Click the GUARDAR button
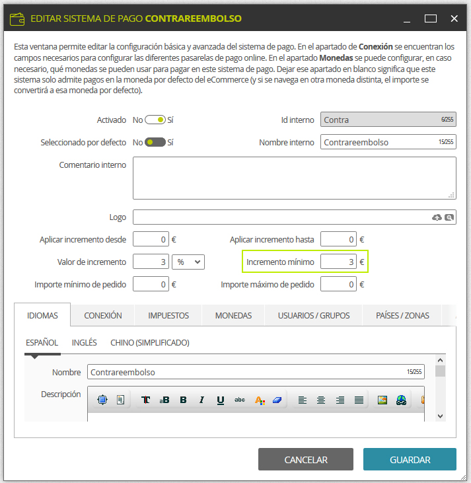Image resolution: width=471 pixels, height=483 pixels. point(410,459)
